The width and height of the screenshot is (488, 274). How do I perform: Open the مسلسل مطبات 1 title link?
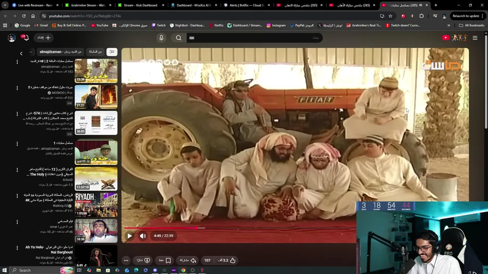63,143
